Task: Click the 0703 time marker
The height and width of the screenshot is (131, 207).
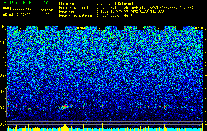Action: (x=61, y=28)
